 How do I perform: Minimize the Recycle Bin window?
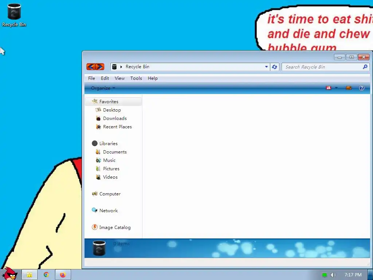tap(340, 57)
